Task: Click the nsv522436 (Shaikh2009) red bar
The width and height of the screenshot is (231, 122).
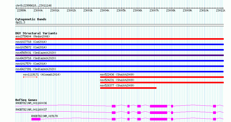Action: (x=162, y=77)
